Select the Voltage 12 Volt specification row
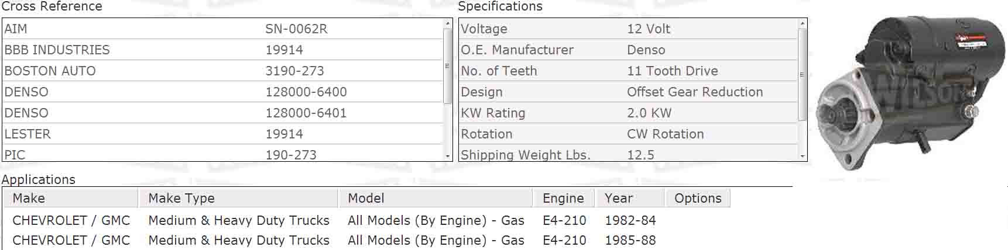The height and width of the screenshot is (250, 1008). 628,29
